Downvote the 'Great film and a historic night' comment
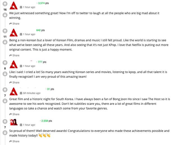The height and width of the screenshot is (145, 185). pyautogui.click(x=5, y=101)
